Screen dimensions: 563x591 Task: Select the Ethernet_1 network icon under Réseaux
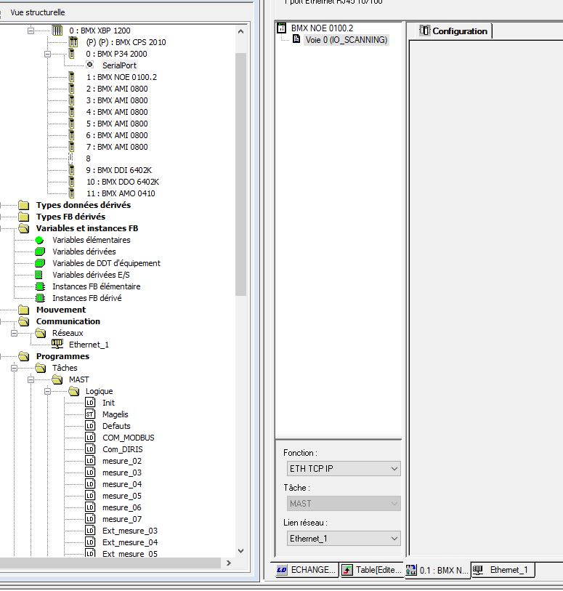pyautogui.click(x=57, y=345)
